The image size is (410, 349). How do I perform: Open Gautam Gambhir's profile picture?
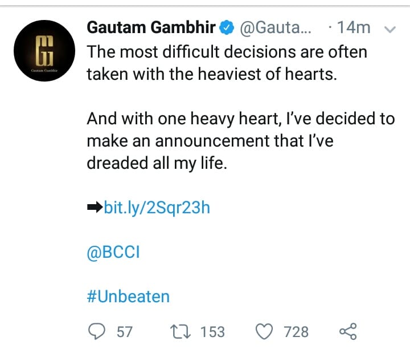pyautogui.click(x=44, y=51)
